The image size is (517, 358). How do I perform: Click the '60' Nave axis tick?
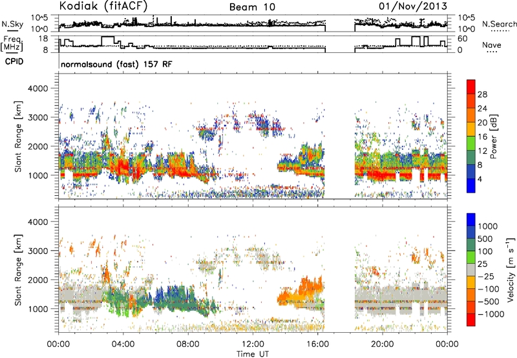click(463, 39)
